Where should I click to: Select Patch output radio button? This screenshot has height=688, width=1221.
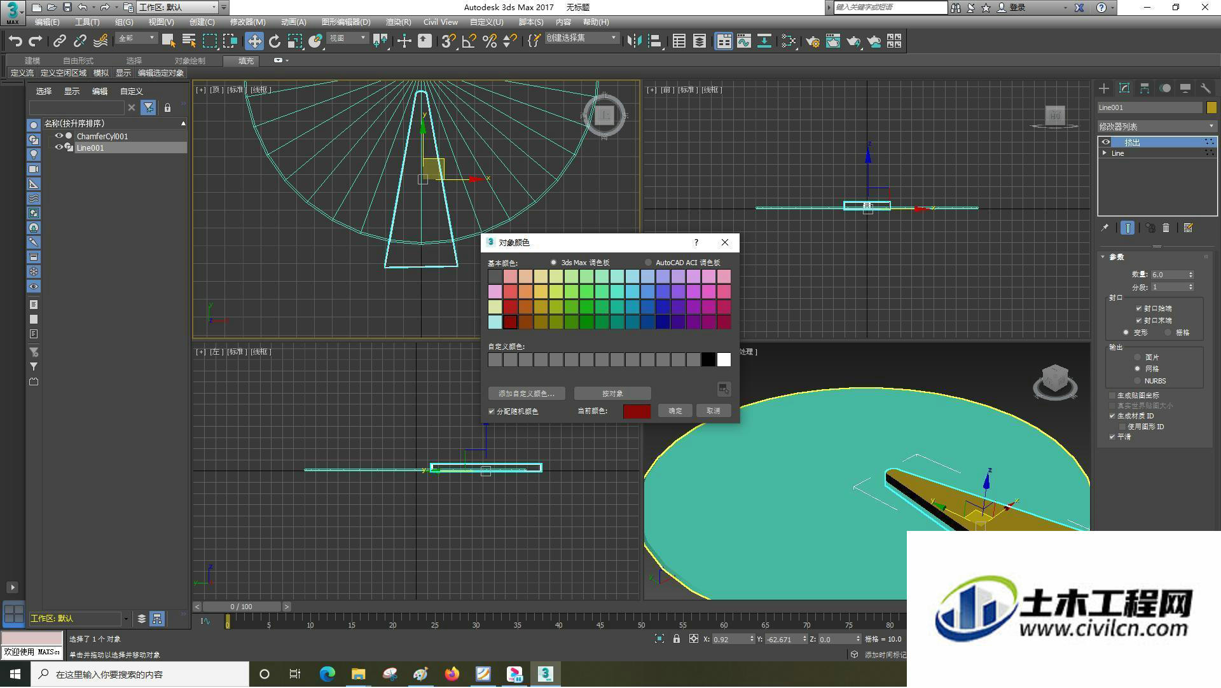click(x=1138, y=357)
